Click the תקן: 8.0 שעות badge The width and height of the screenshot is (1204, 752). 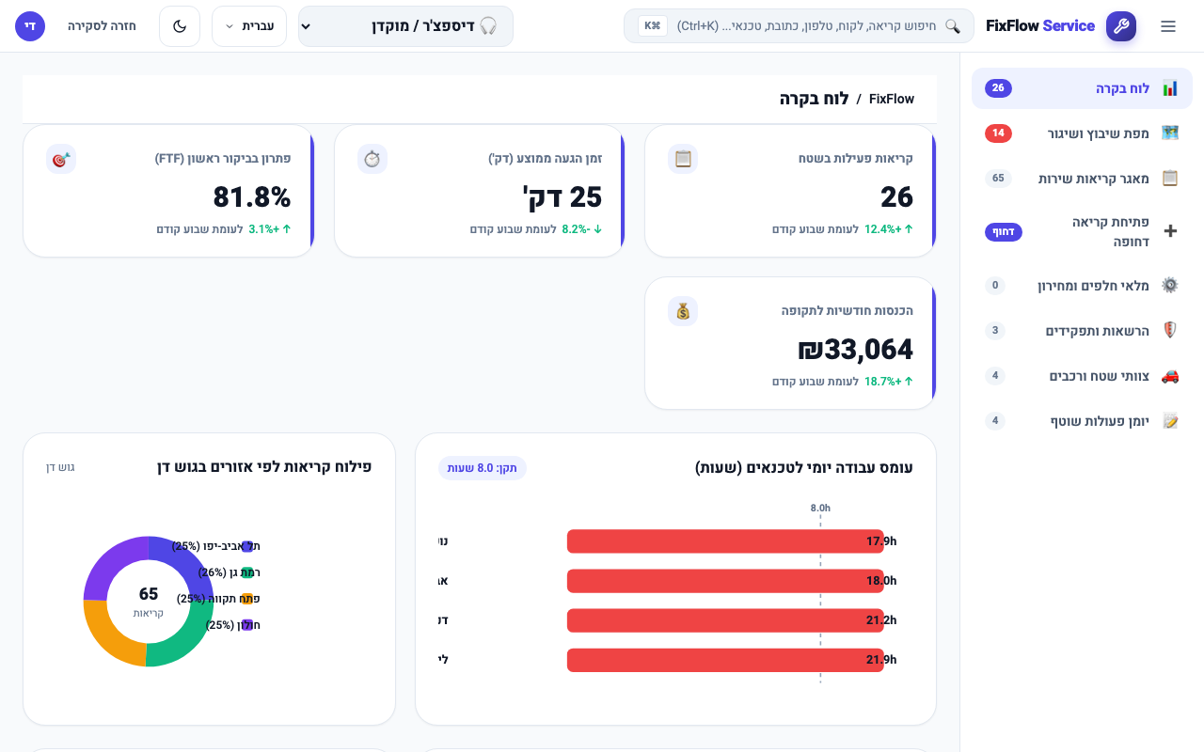[x=483, y=468]
